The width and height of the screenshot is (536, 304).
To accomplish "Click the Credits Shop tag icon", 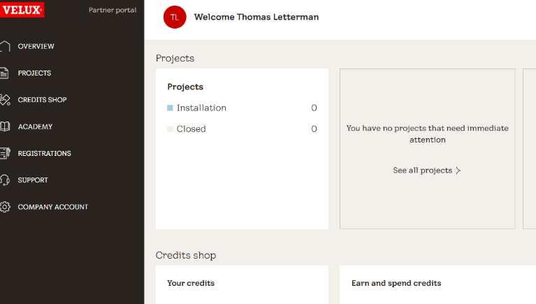I will pos(5,100).
